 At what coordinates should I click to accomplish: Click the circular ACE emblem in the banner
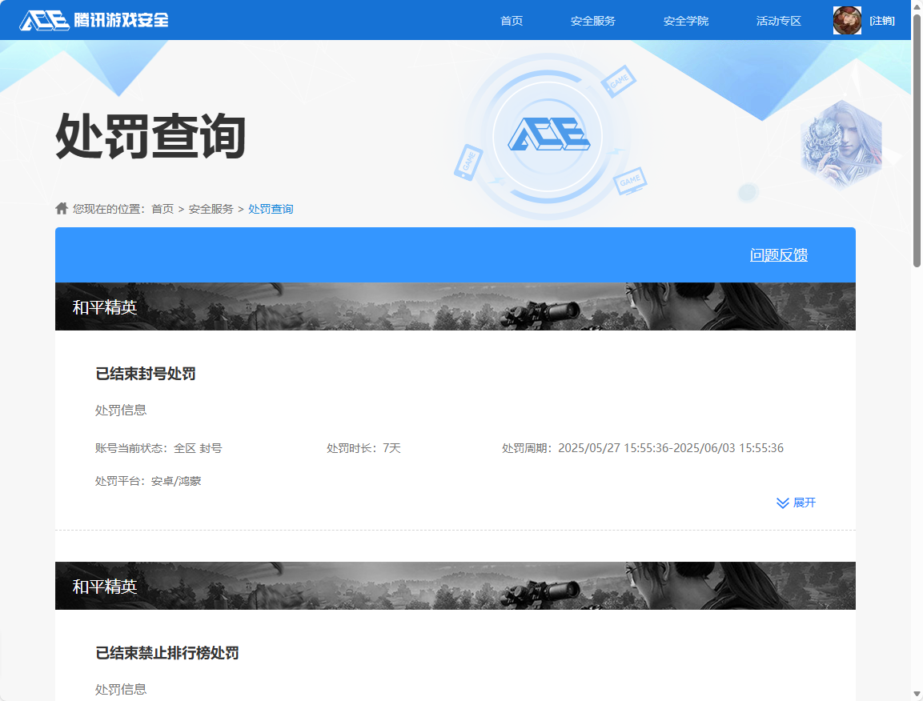pyautogui.click(x=548, y=134)
